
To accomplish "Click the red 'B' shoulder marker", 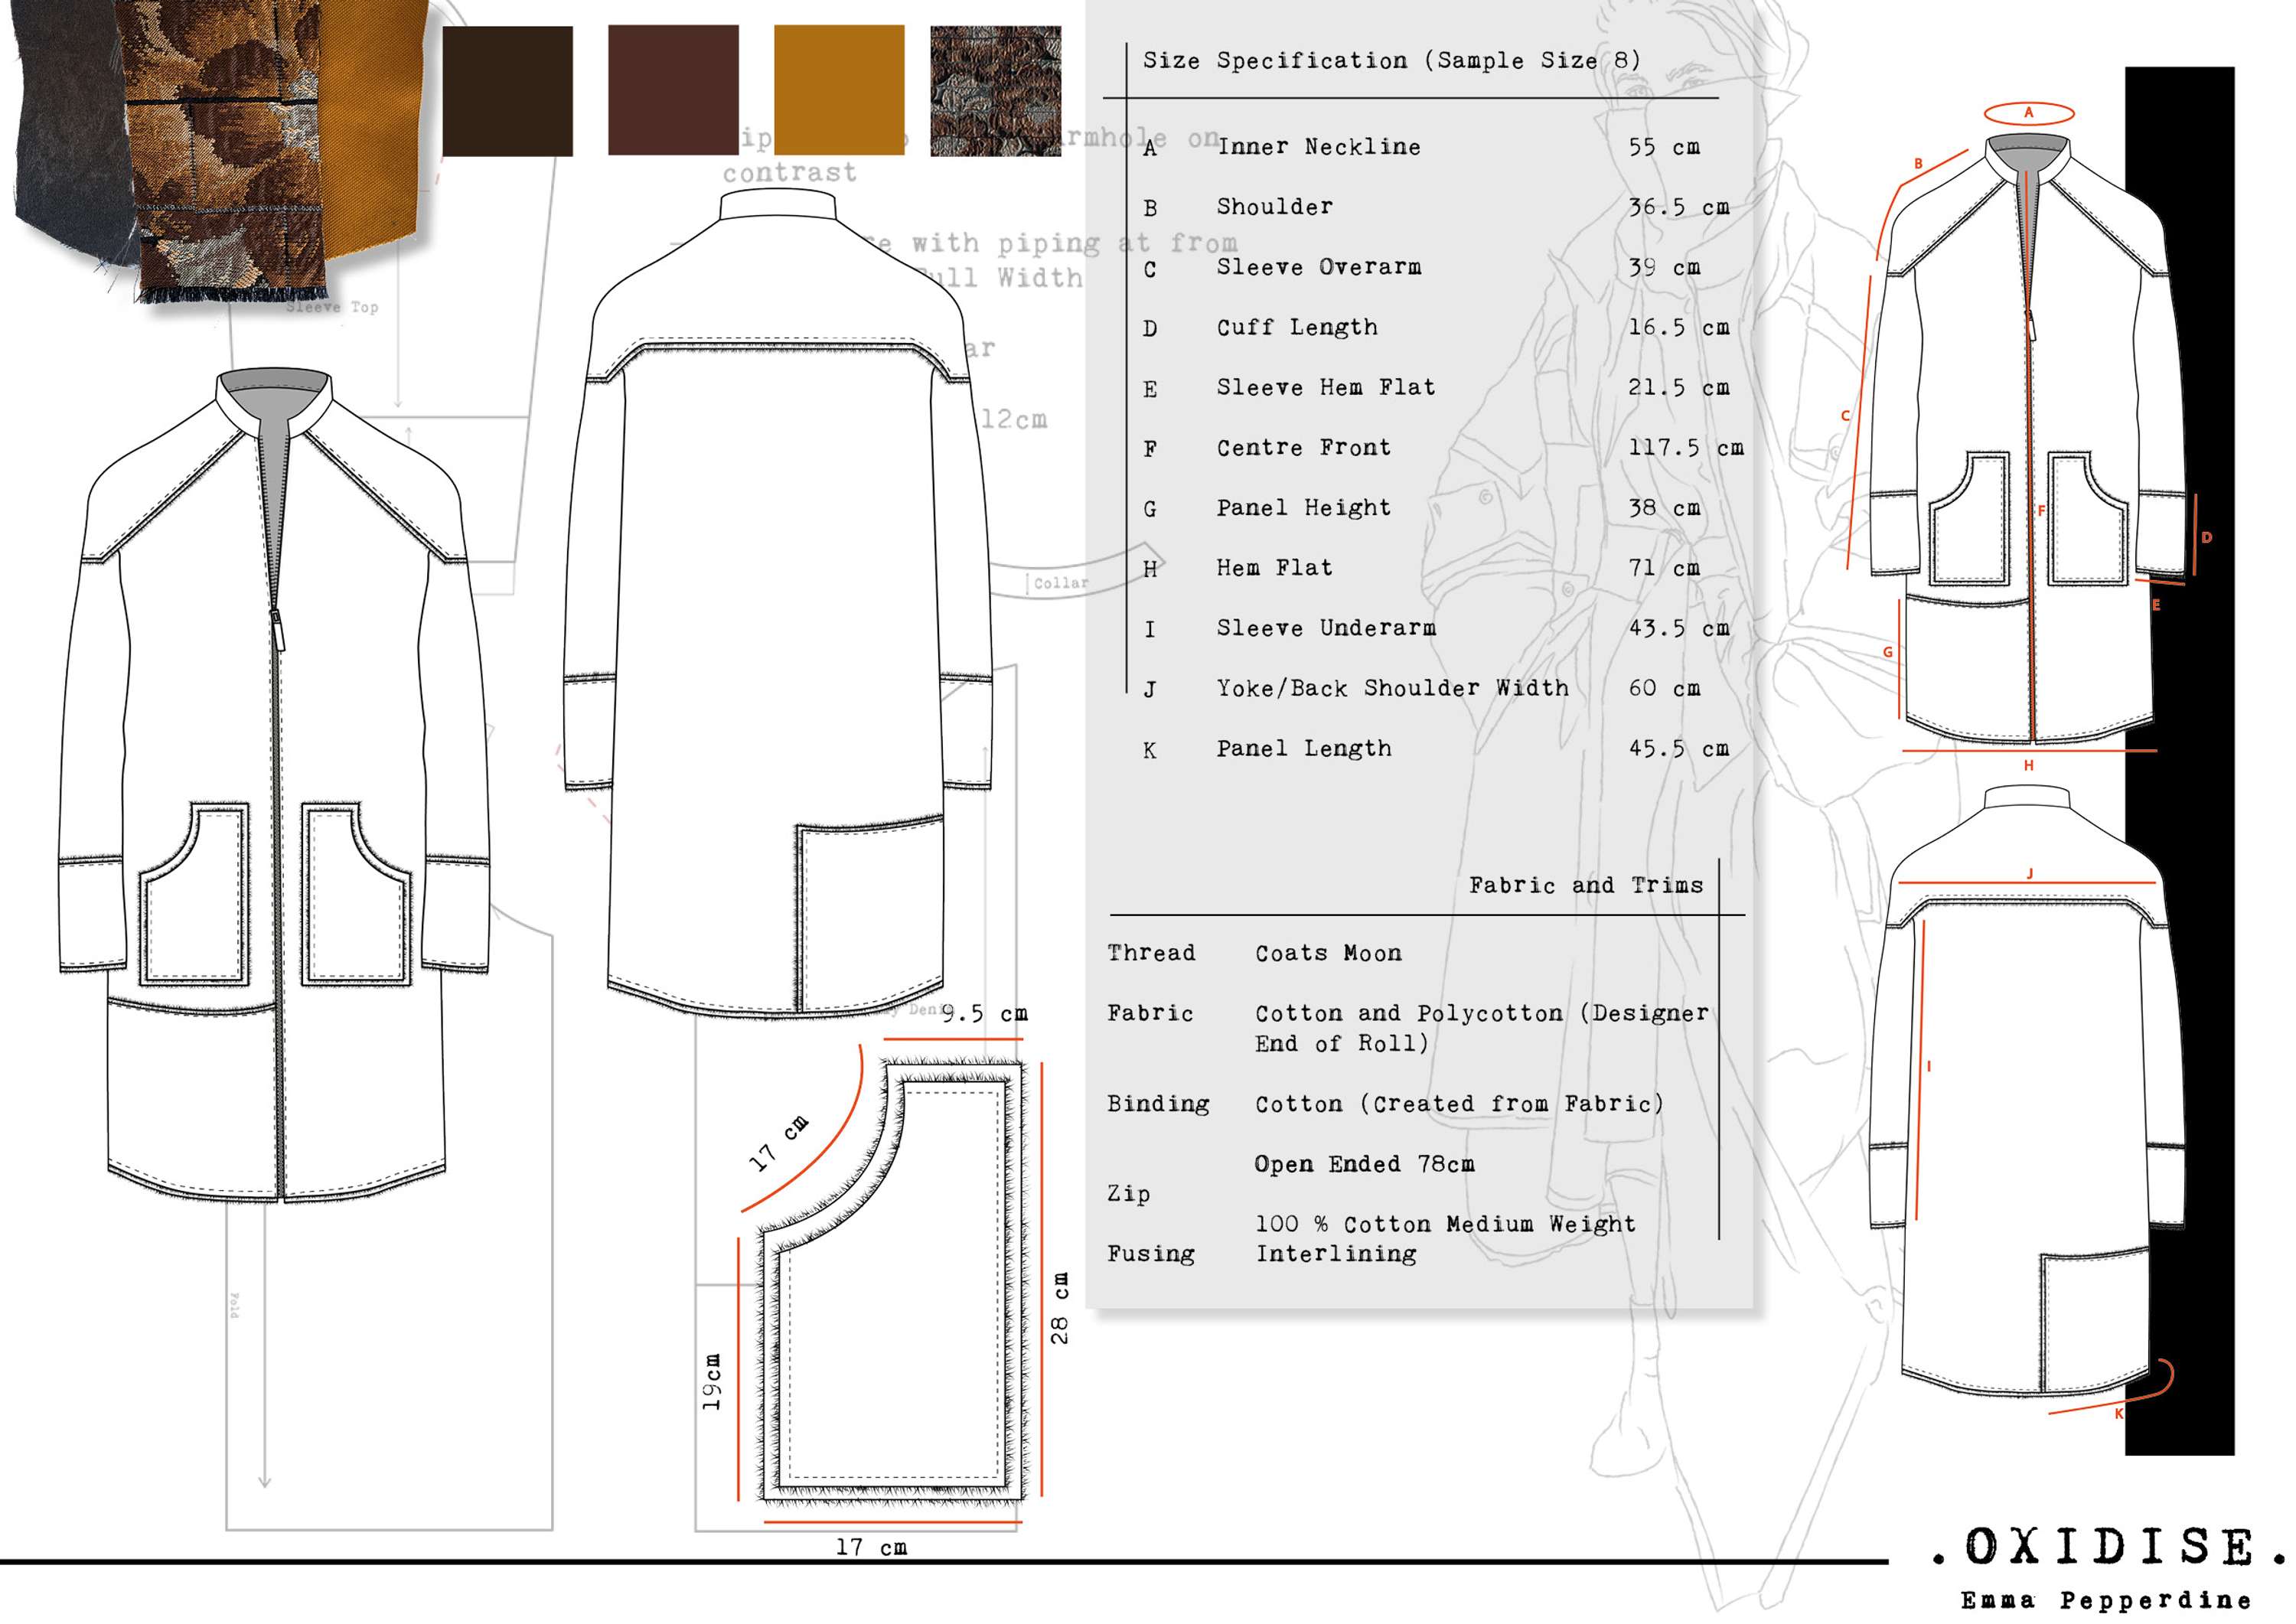I will point(1918,164).
